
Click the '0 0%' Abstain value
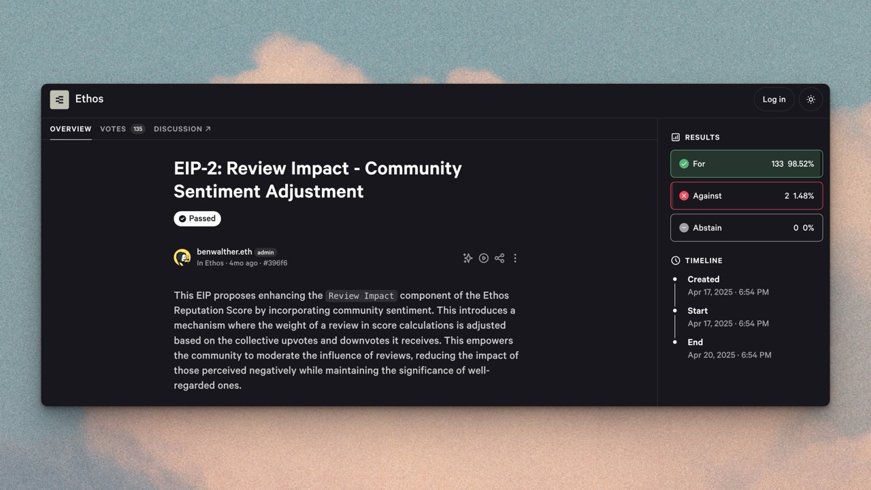point(804,227)
